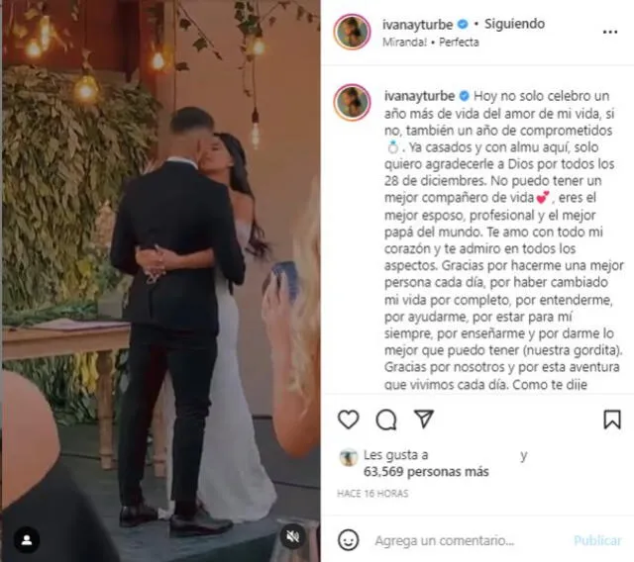Toggle the Siguiendo follow status
The width and height of the screenshot is (634, 562).
pos(514,24)
